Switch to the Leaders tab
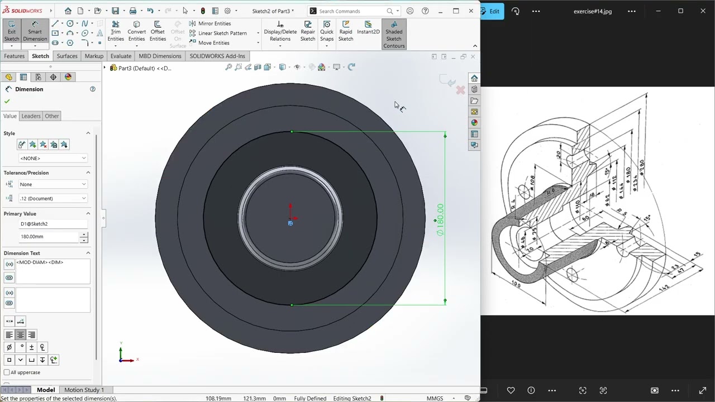 [31, 116]
